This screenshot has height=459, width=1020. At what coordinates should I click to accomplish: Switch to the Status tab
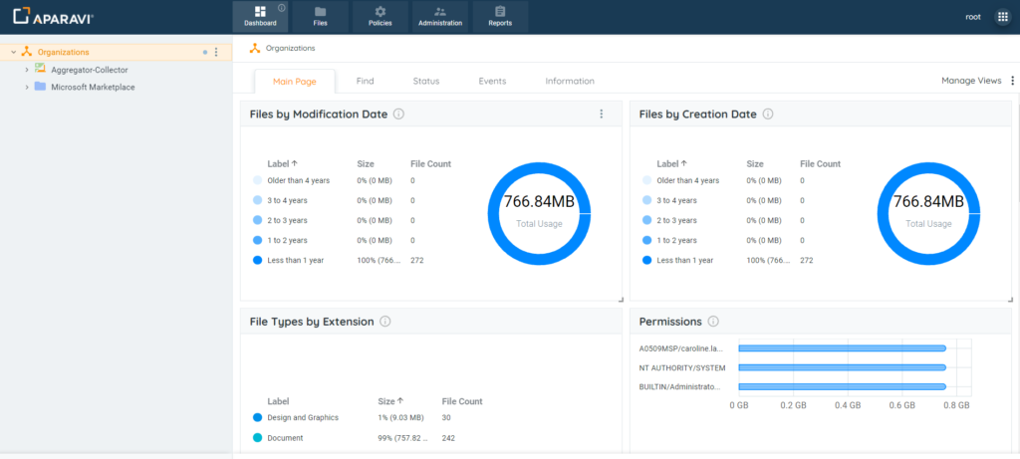tap(426, 82)
